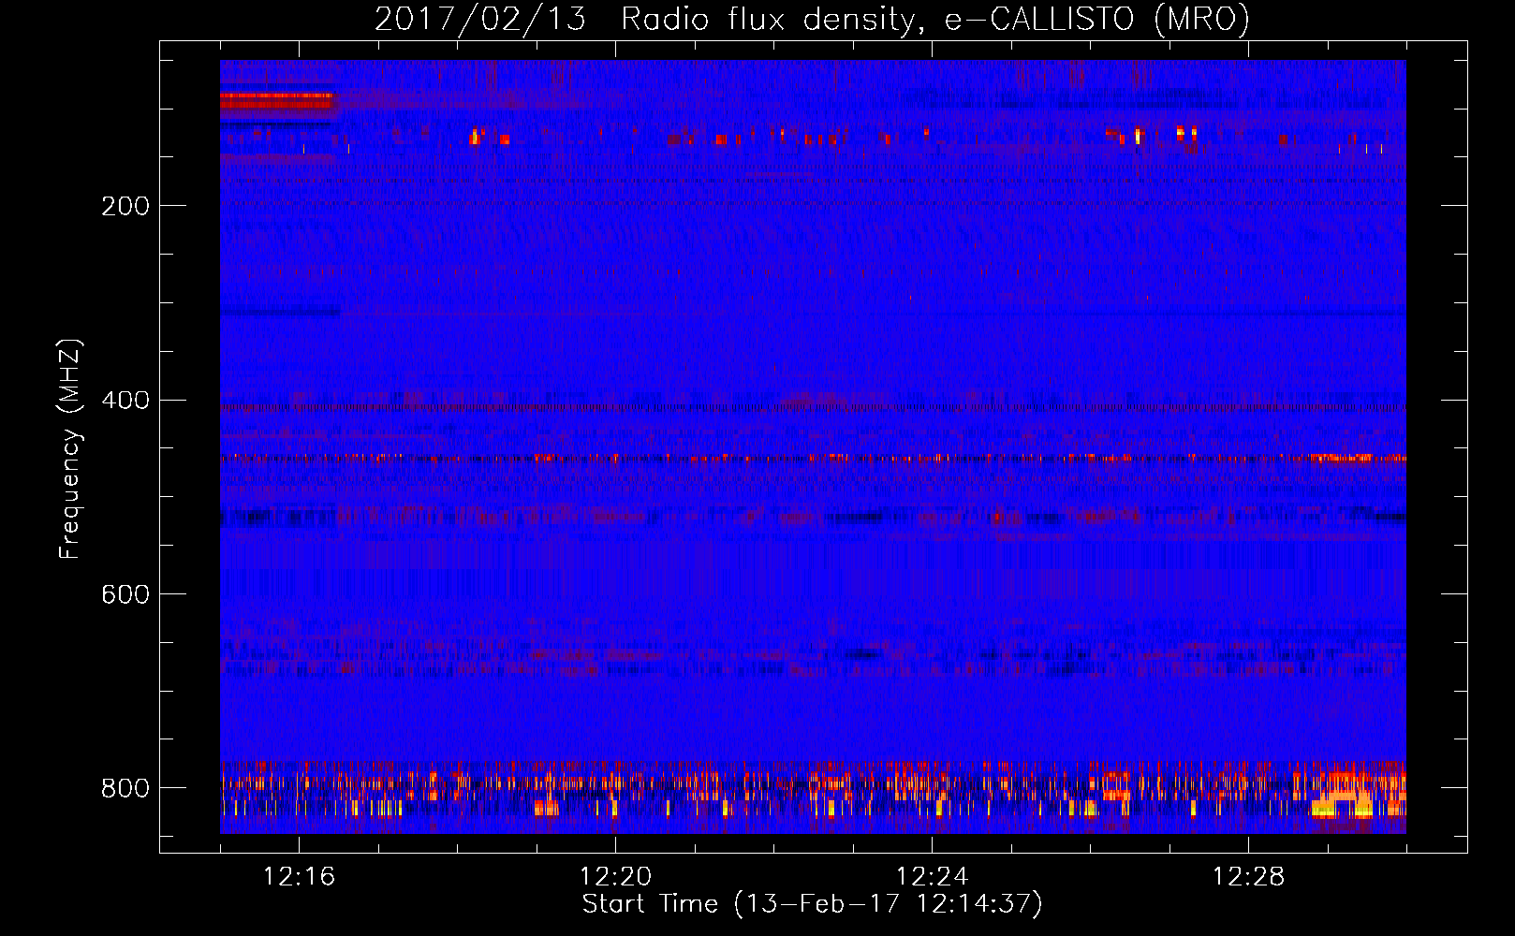Screen dimensions: 1515x936
Task: Click the red emission band at top left of spectrogram
Action: (x=277, y=101)
